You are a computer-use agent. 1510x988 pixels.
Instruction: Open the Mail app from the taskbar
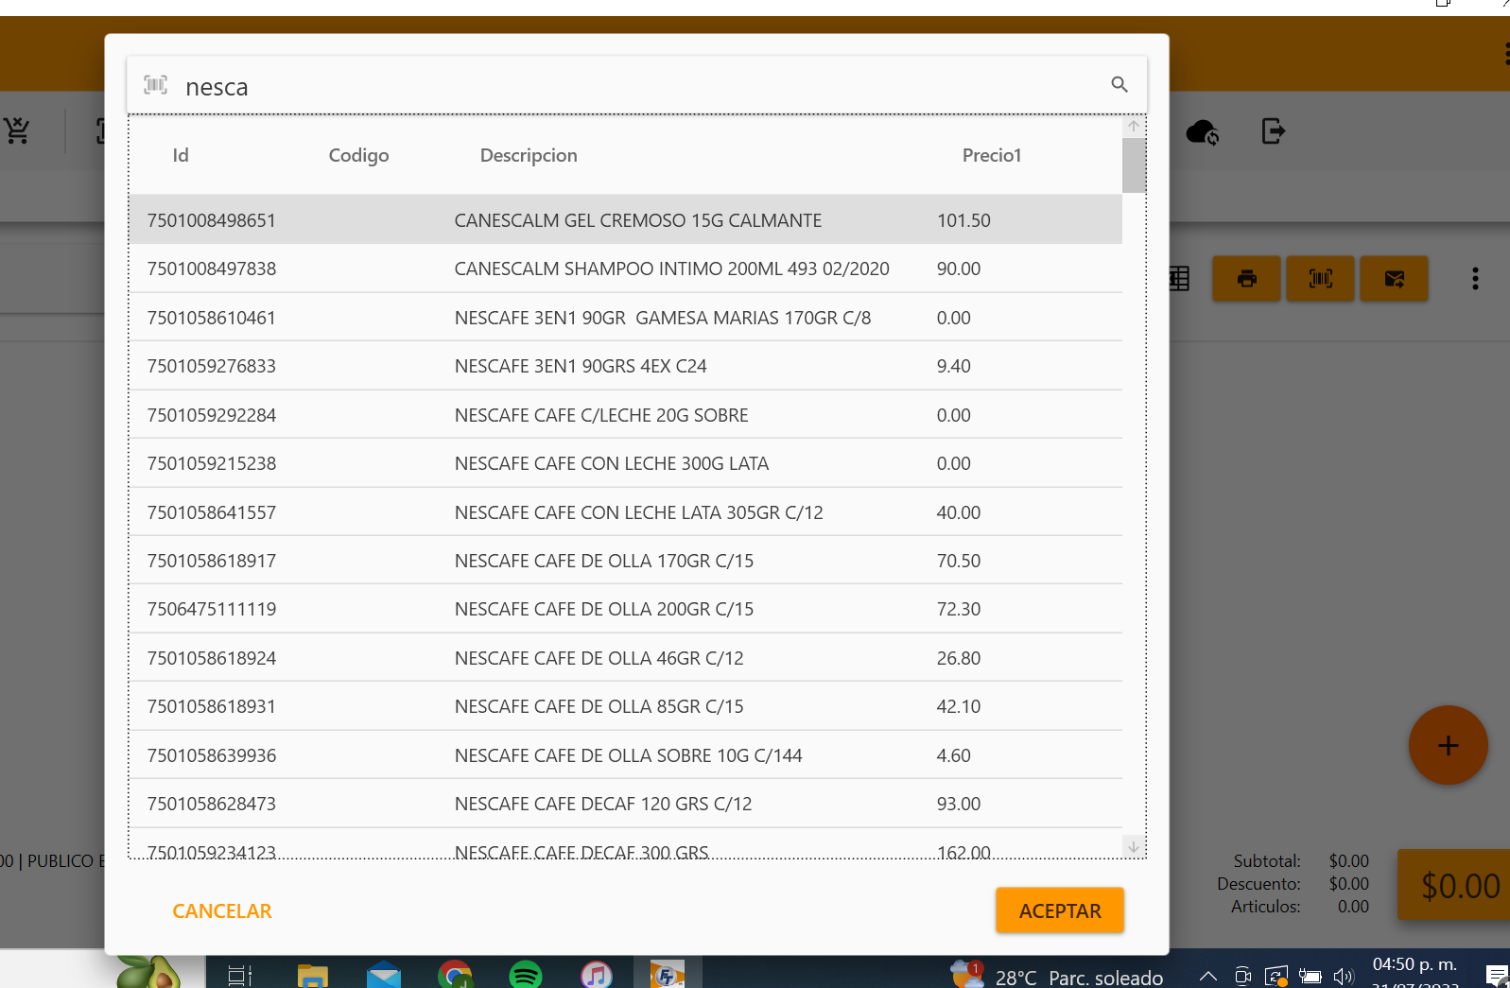click(x=384, y=975)
